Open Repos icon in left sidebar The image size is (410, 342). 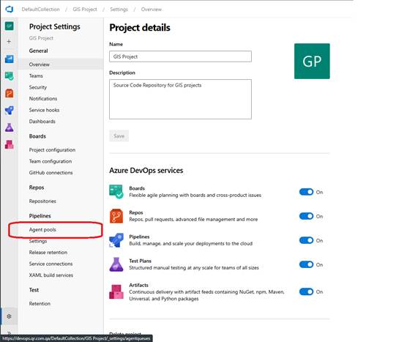[x=9, y=93]
